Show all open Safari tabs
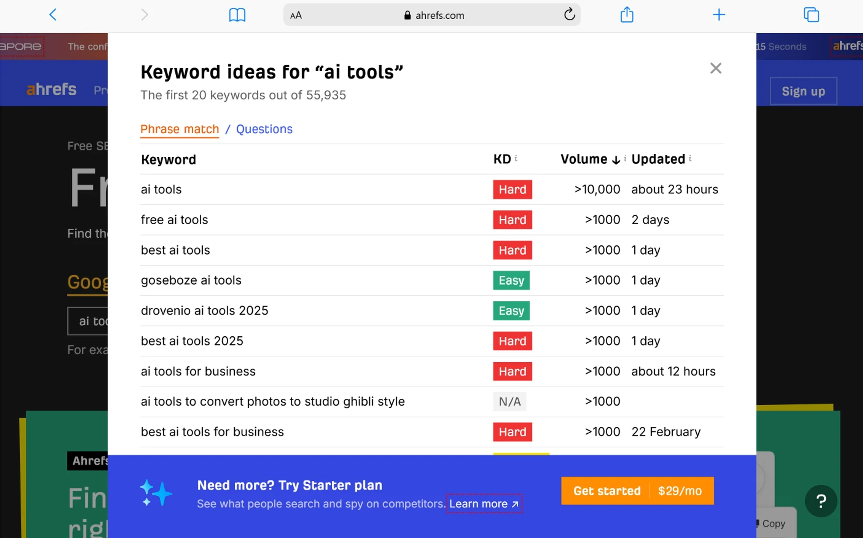This screenshot has width=863, height=538. pyautogui.click(x=811, y=15)
